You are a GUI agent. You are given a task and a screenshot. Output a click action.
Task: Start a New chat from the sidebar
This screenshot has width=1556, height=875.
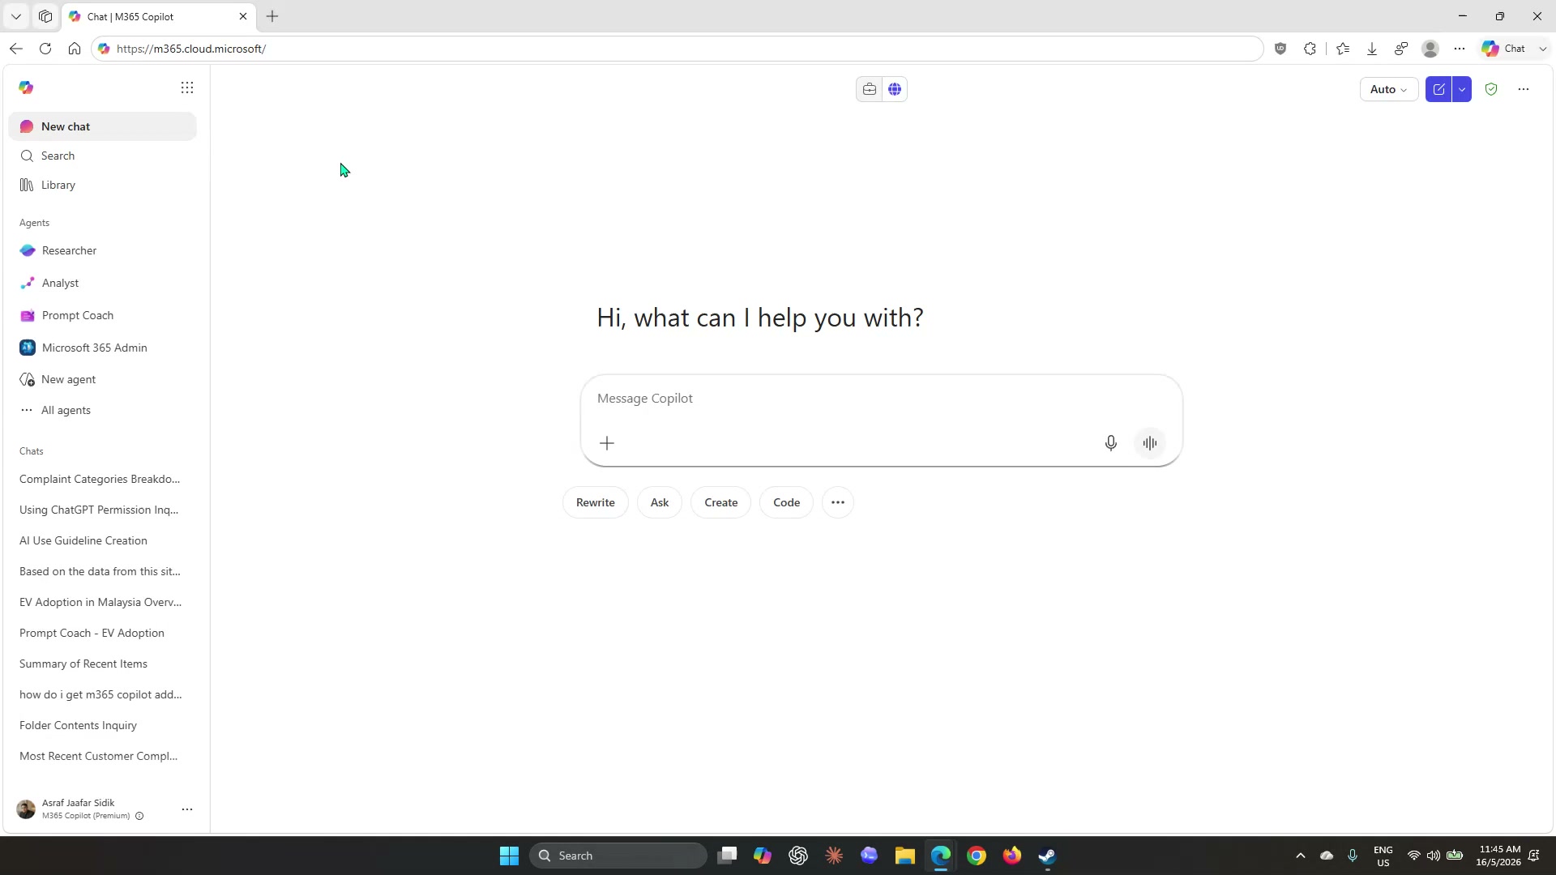click(102, 126)
